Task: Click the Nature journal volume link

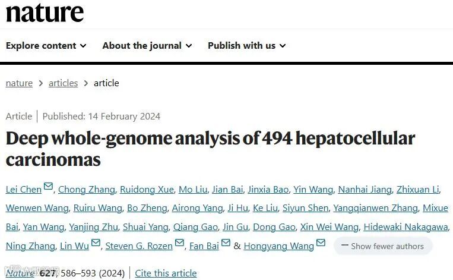Action: (x=20, y=273)
